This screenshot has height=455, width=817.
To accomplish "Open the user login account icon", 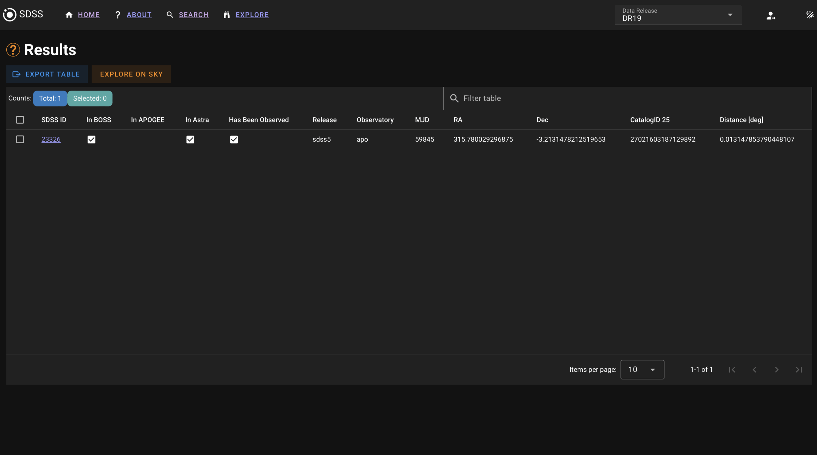I will tap(770, 15).
